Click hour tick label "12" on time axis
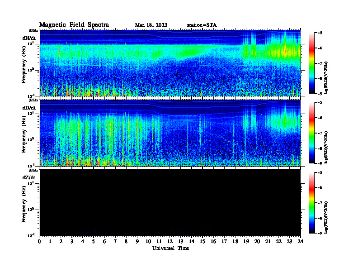Viewport: 358px width, 277px height. 170,242
